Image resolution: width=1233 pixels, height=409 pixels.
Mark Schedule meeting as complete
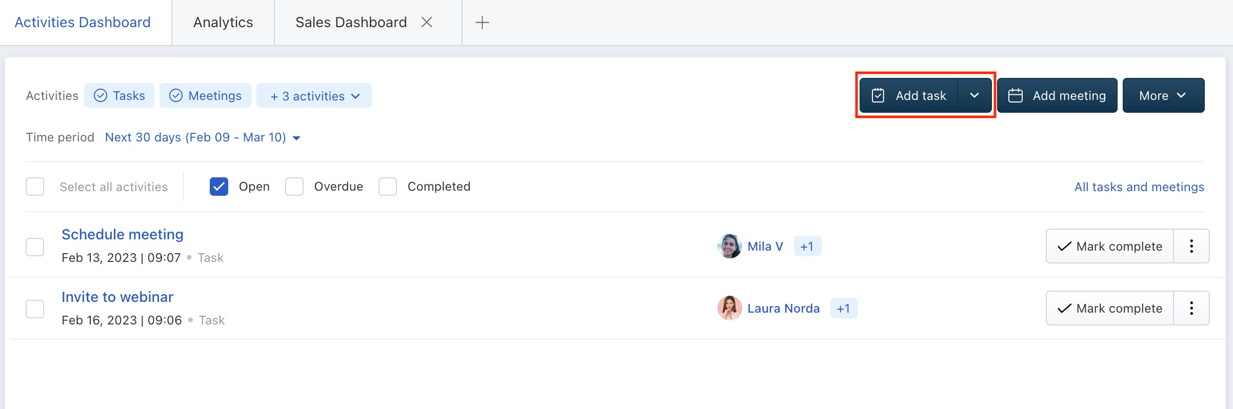[1110, 246]
